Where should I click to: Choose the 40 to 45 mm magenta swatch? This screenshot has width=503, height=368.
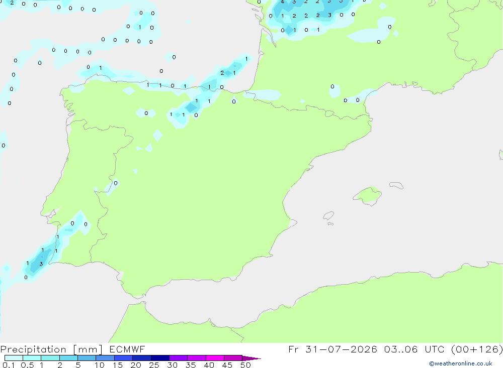pyautogui.click(x=215, y=358)
